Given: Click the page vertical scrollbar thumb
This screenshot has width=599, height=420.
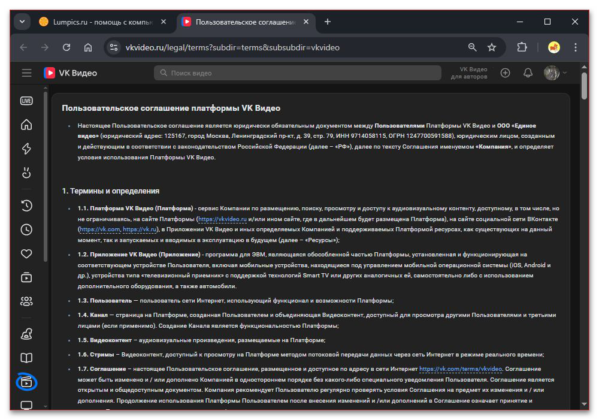Looking at the screenshot, I should coord(584,86).
